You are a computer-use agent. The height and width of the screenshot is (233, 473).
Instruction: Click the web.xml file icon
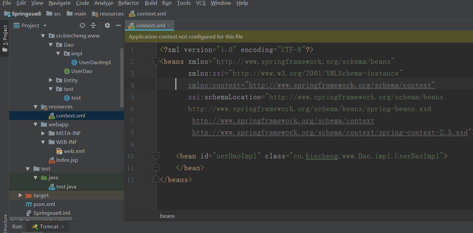[x=59, y=151]
